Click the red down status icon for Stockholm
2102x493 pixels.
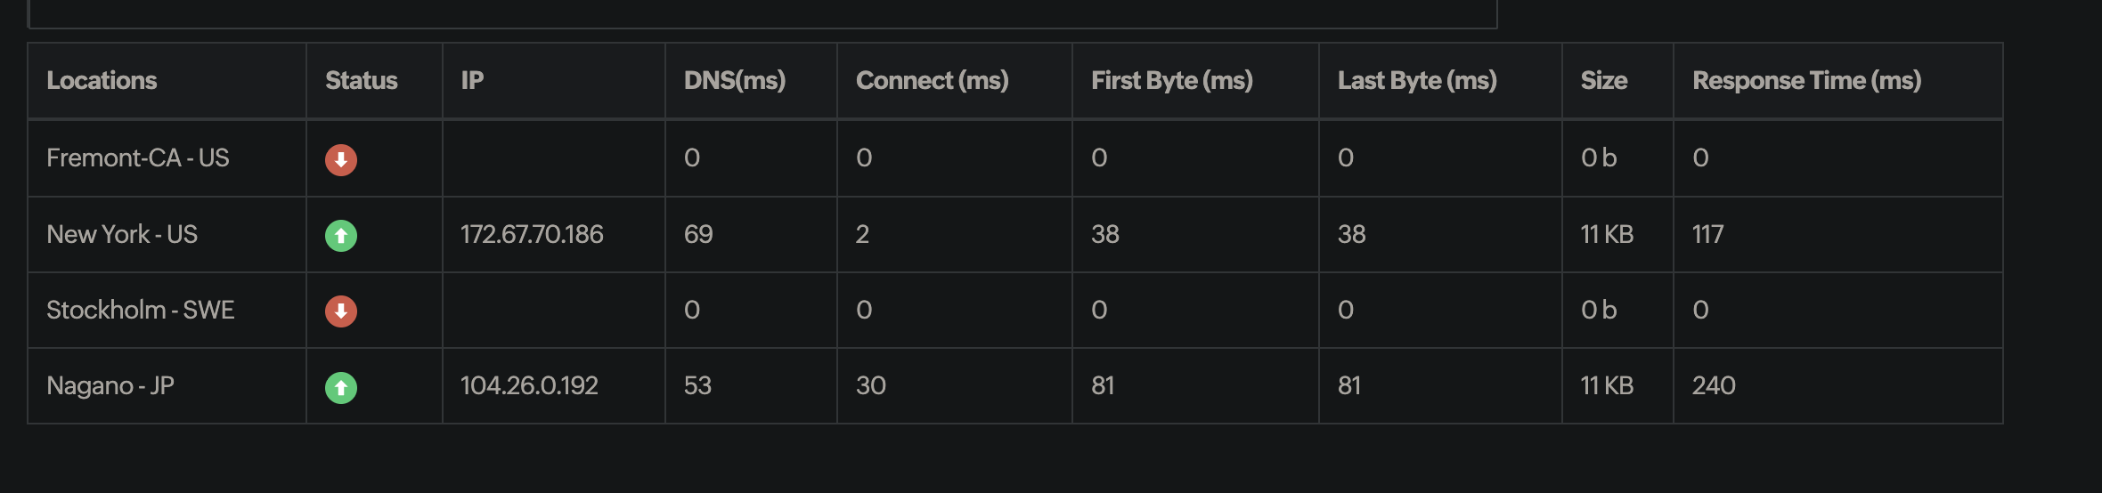(x=340, y=311)
